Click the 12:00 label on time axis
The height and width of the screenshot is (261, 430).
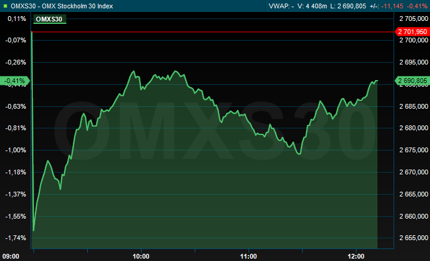(x=356, y=256)
